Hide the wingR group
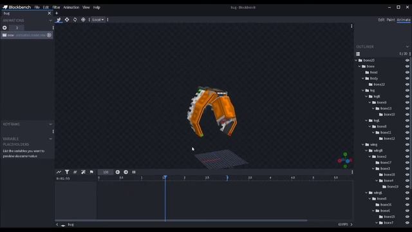This screenshot has height=232, width=412. [x=407, y=150]
